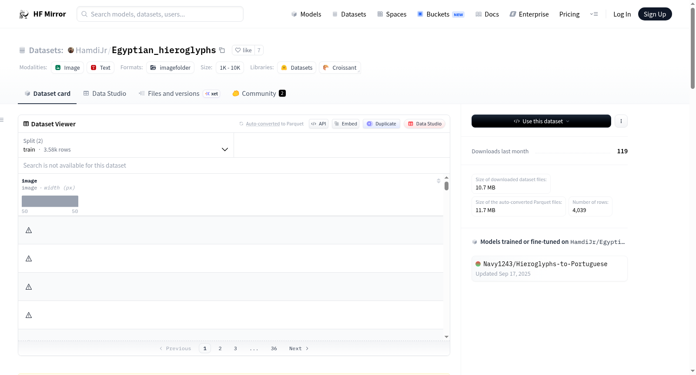Click the Number of rows value 4,039

pyautogui.click(x=579, y=210)
